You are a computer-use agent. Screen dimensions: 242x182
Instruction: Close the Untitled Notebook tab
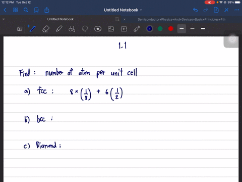(x=4, y=19)
